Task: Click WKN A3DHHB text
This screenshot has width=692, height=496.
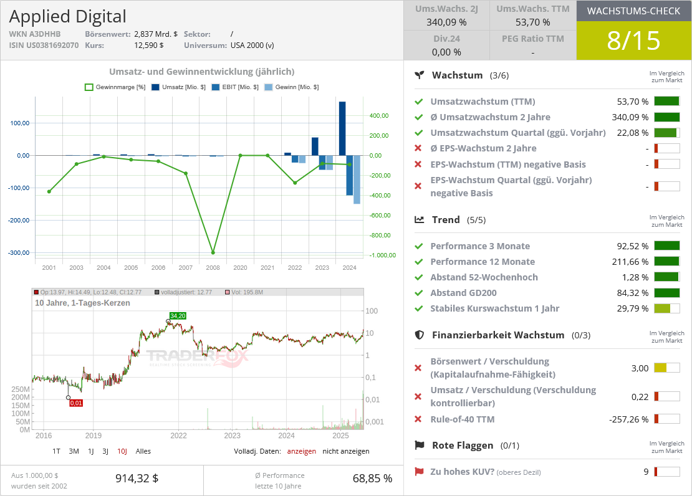Action: tap(34, 34)
